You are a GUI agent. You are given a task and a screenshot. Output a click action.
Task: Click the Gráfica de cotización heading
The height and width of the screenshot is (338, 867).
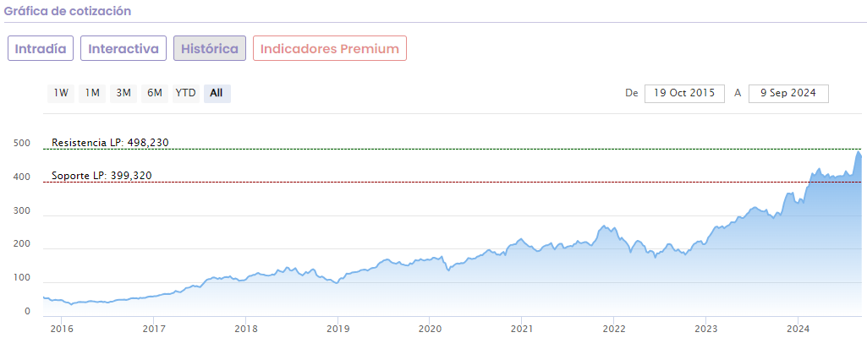tap(68, 11)
